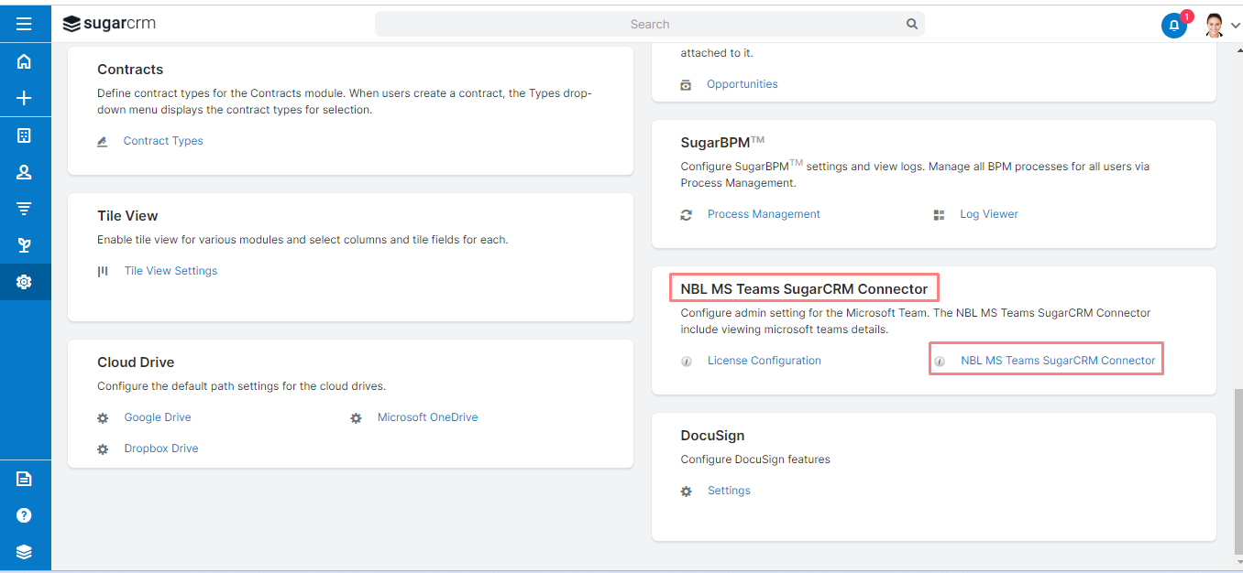
Task: Expand the user profile dropdown arrow
Action: (1235, 27)
